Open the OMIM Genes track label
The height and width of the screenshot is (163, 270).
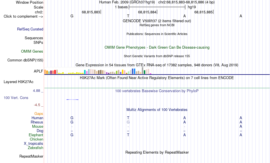coord(32,51)
